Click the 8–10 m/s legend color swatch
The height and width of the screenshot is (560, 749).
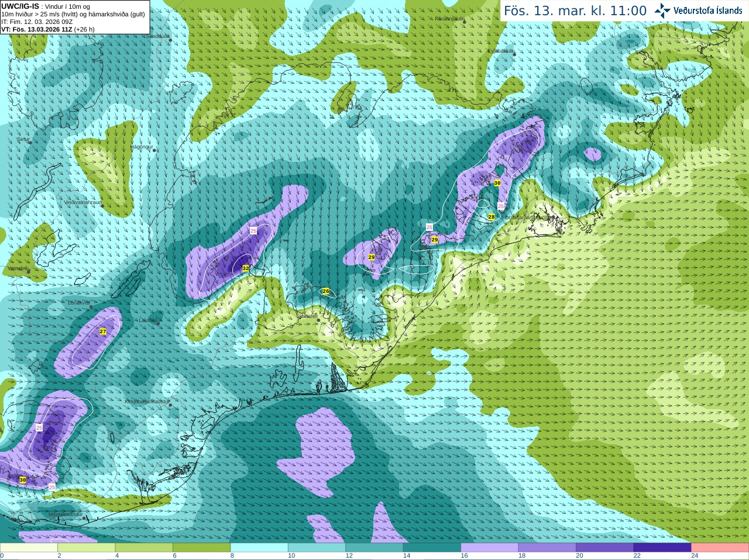coord(259,548)
